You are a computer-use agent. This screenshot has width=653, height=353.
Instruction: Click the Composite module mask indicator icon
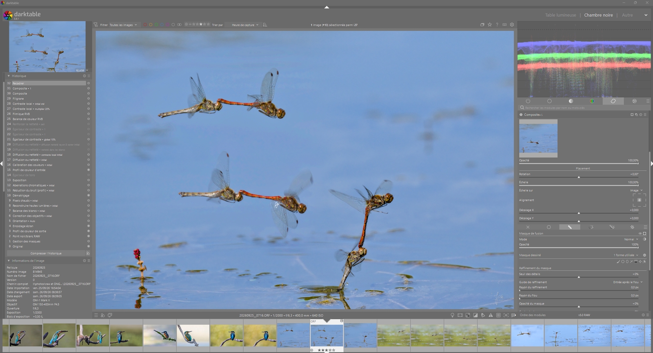[x=632, y=115]
